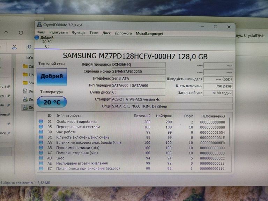This screenshot has height=201, width=268.
Task: Open the Редагувати menu
Action: [59, 32]
